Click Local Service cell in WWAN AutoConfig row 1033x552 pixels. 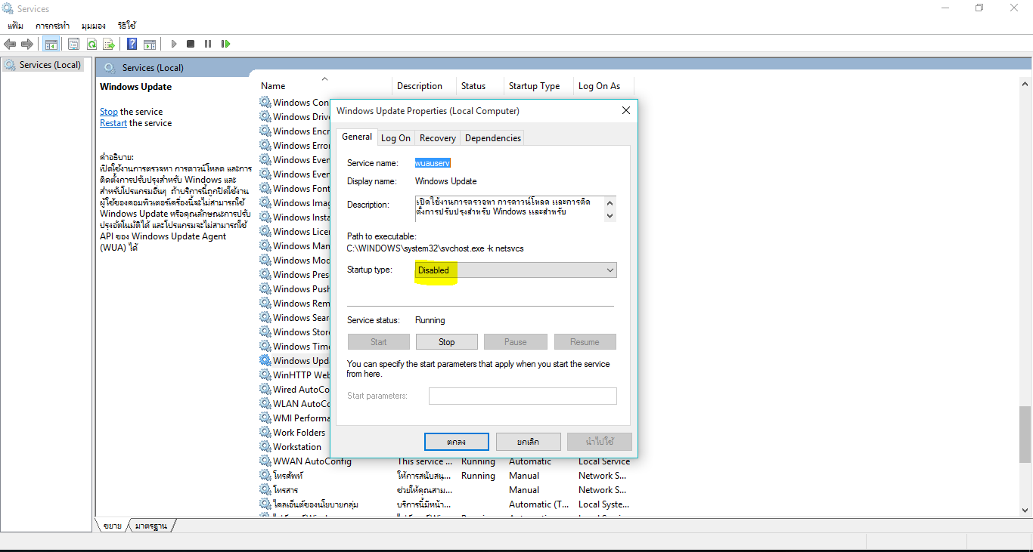pos(604,461)
